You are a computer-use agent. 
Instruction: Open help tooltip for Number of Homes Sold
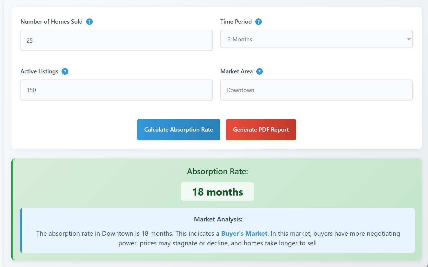[89, 22]
